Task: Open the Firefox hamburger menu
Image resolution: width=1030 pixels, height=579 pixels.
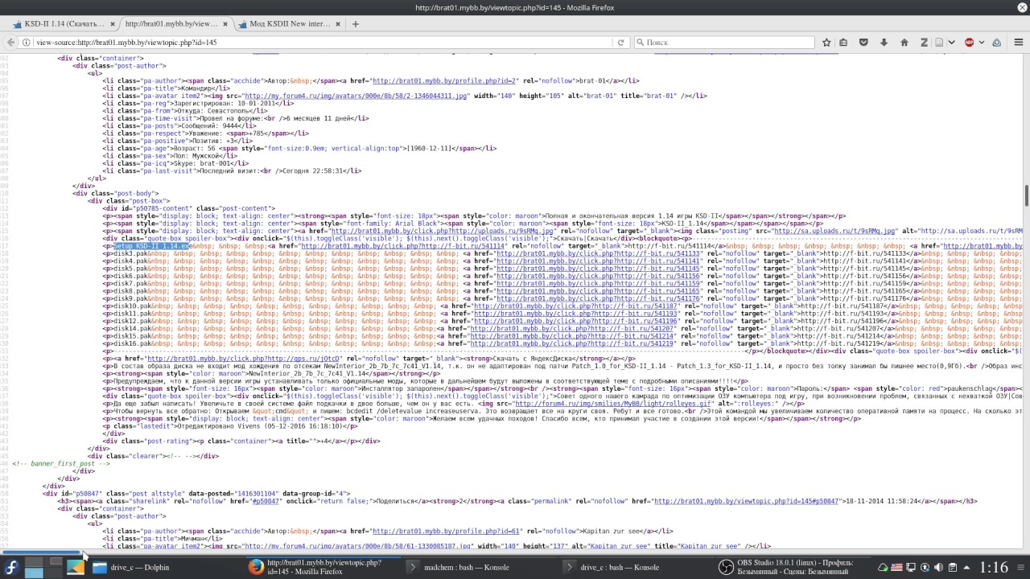Action: click(x=1018, y=42)
